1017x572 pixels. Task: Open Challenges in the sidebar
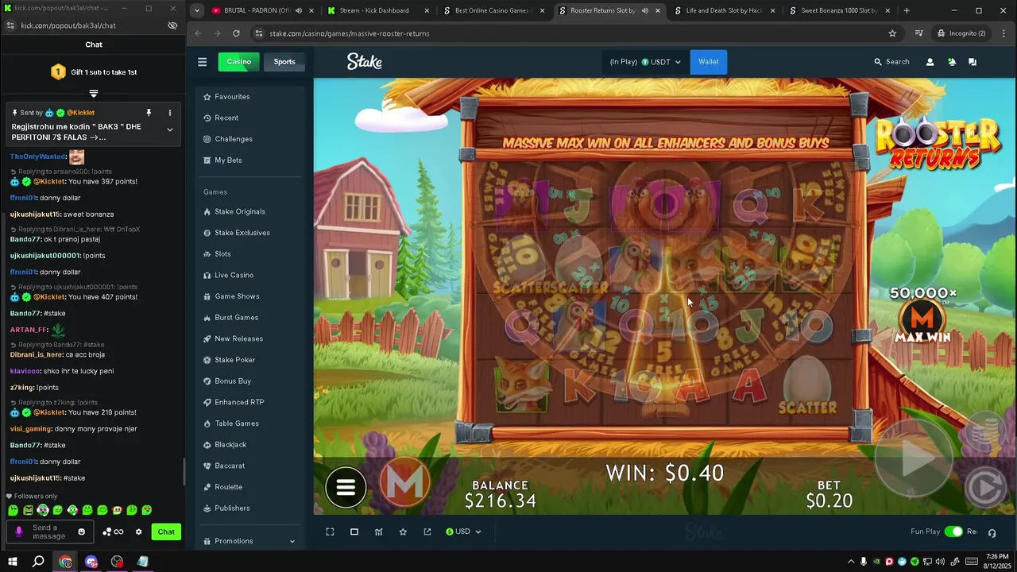pos(249,139)
